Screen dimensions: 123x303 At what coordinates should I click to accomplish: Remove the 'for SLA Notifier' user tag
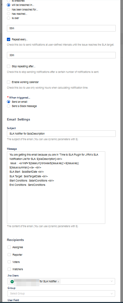[x=58, y=282]
